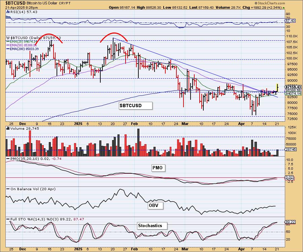
Task: Click the candlestick icon beside $BTCUSD (Daily)
Action: [x=8, y=38]
